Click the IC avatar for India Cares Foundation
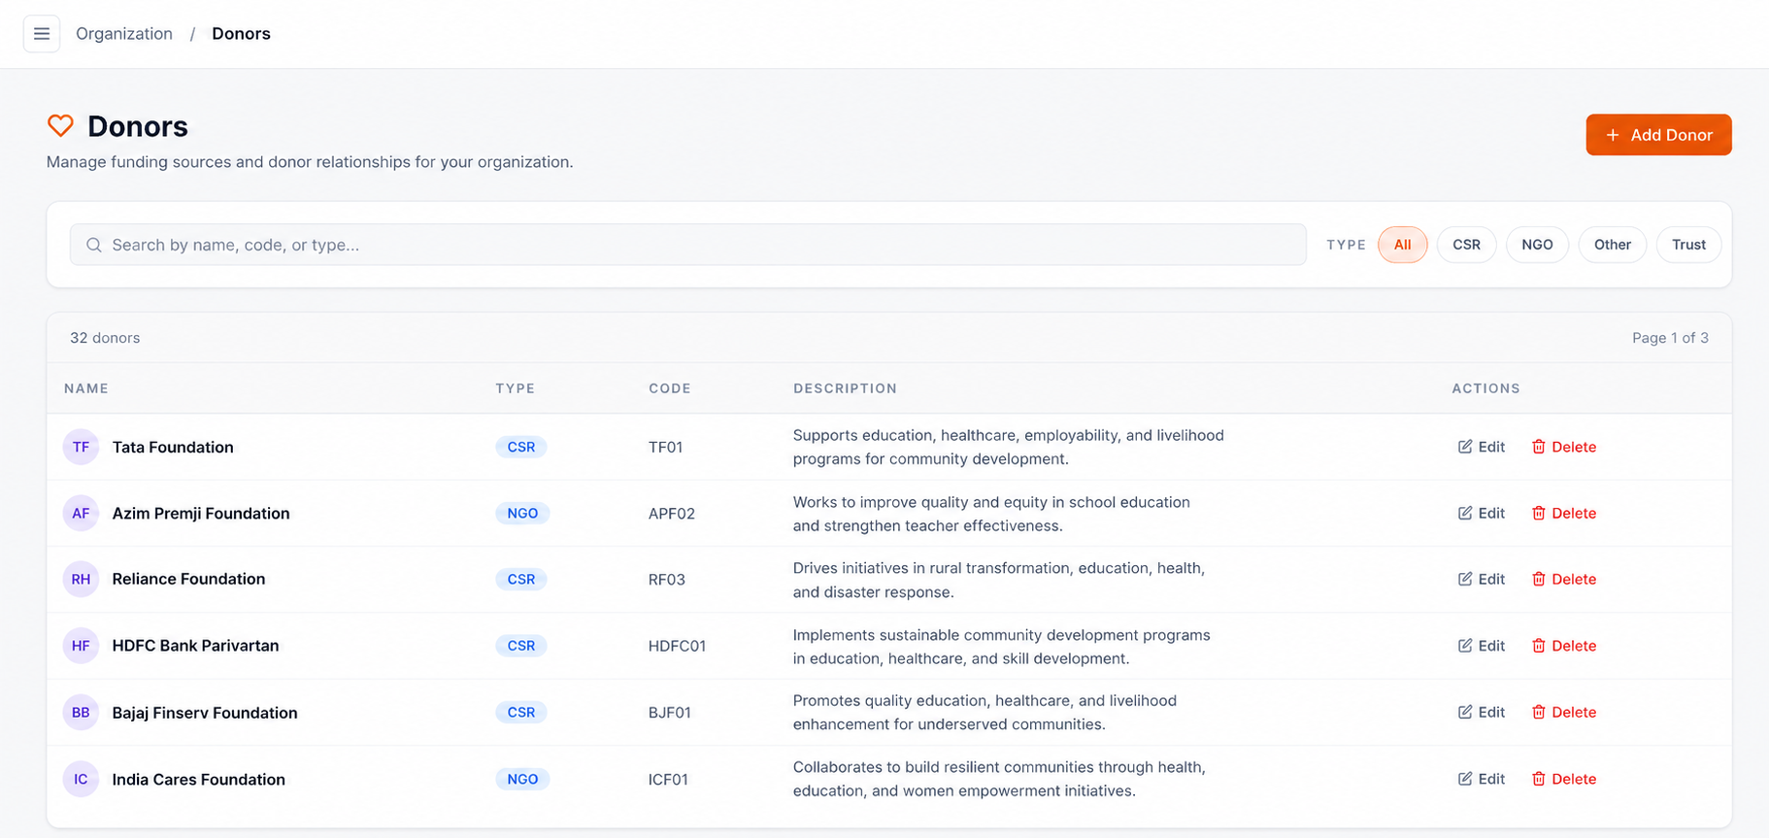This screenshot has height=838, width=1769. (81, 779)
